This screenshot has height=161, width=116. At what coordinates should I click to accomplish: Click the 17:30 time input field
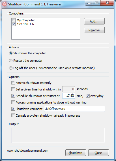pyautogui.click(x=69, y=96)
